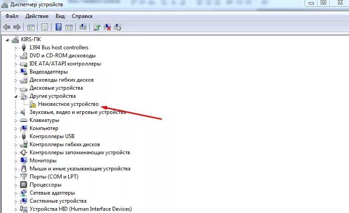Open the Справка menu
Image resolution: width=349 pixels, height=213 pixels.
click(82, 16)
